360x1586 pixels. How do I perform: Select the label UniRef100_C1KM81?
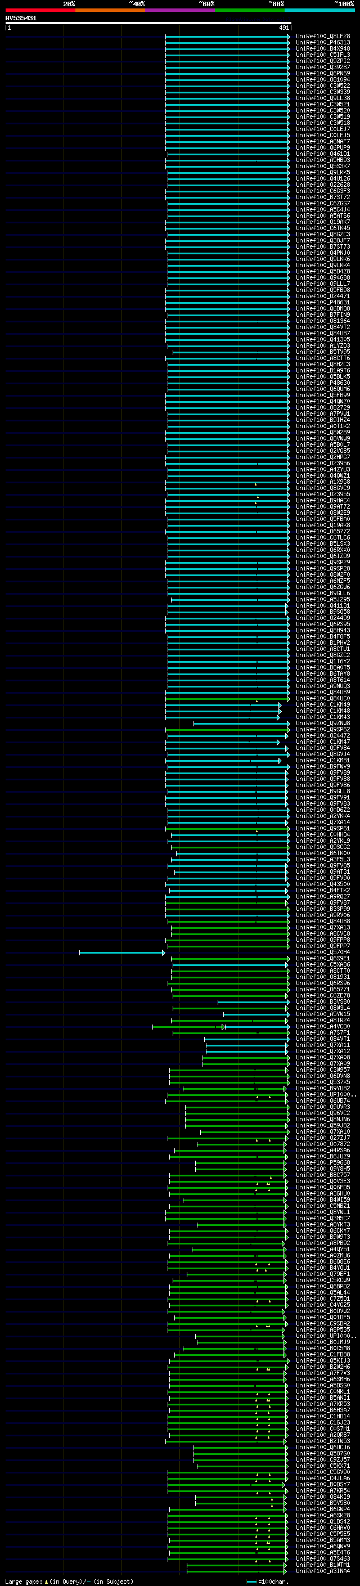coord(323,761)
